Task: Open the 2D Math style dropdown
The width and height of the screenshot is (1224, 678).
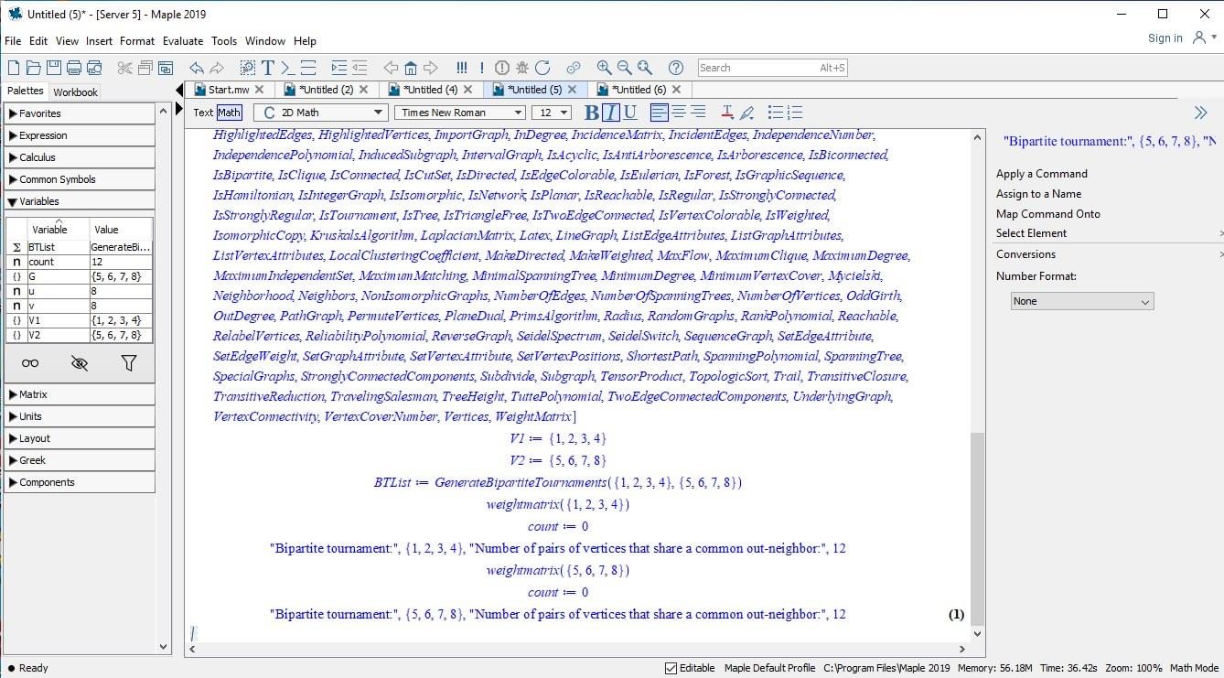Action: click(x=321, y=113)
